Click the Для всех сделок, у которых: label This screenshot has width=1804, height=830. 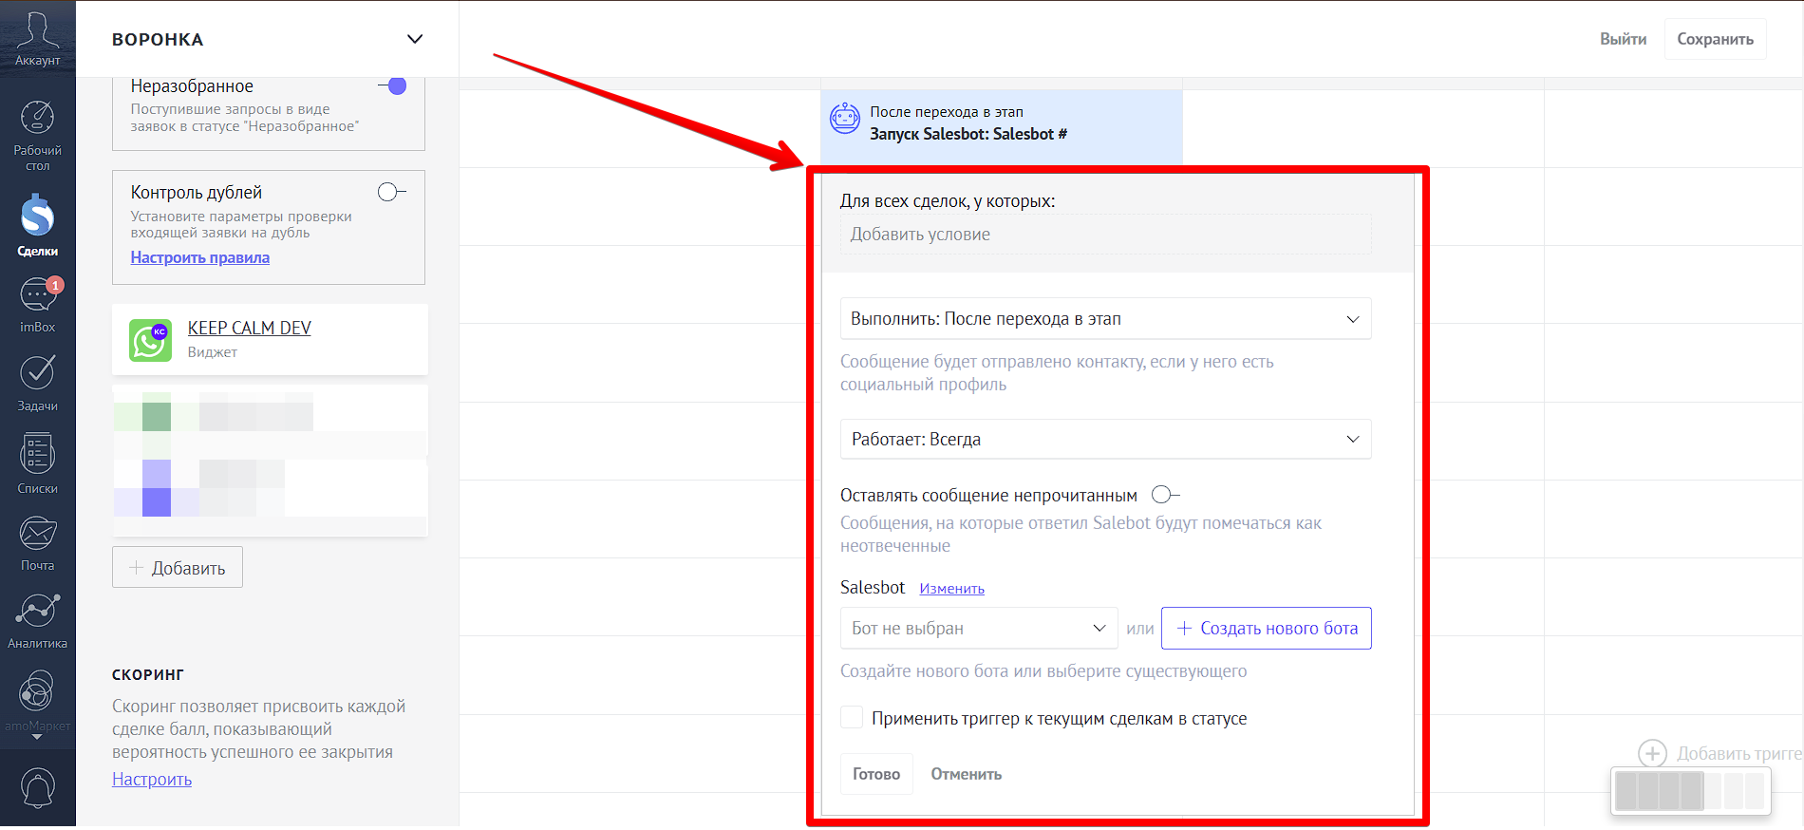pyautogui.click(x=948, y=201)
